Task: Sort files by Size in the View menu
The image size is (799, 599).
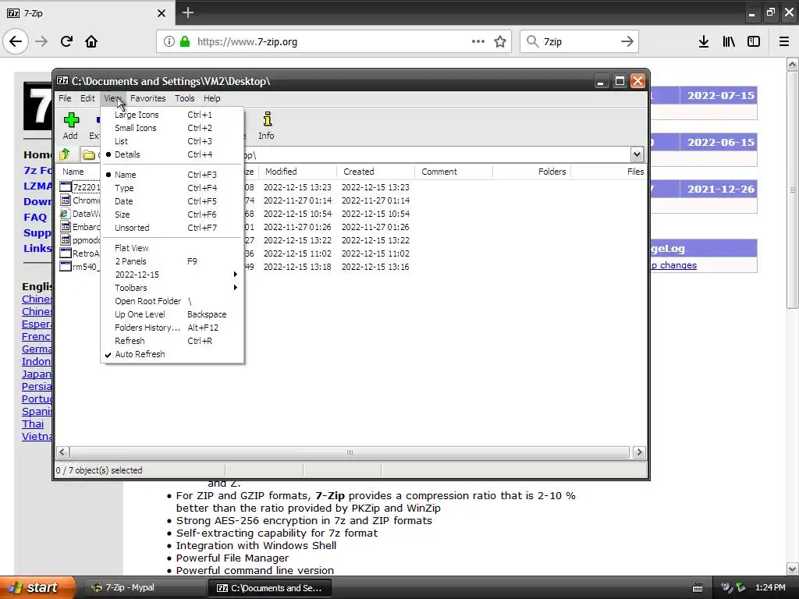Action: 172,214
